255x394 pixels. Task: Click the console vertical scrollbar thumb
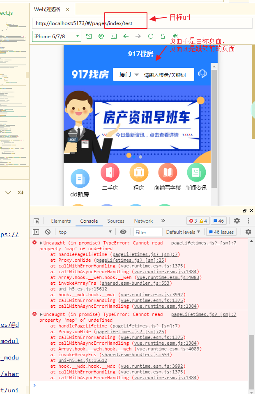click(251, 362)
